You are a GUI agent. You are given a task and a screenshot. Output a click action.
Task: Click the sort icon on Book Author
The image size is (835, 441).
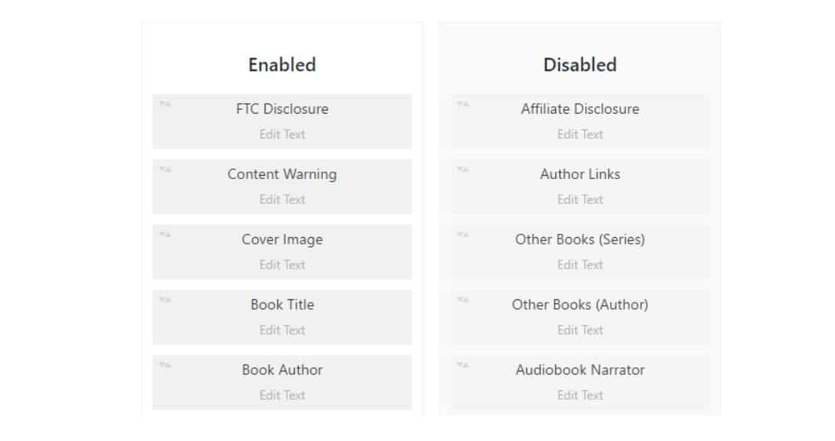[165, 365]
